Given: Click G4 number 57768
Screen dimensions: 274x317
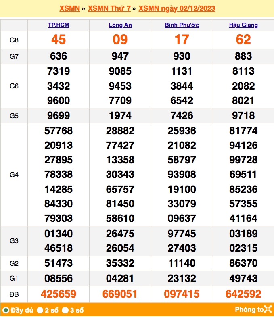Looking at the screenshot, I should point(59,131).
